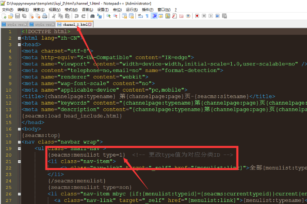
Task: Open Find with the binoculars icon
Action: [x=93, y=16]
